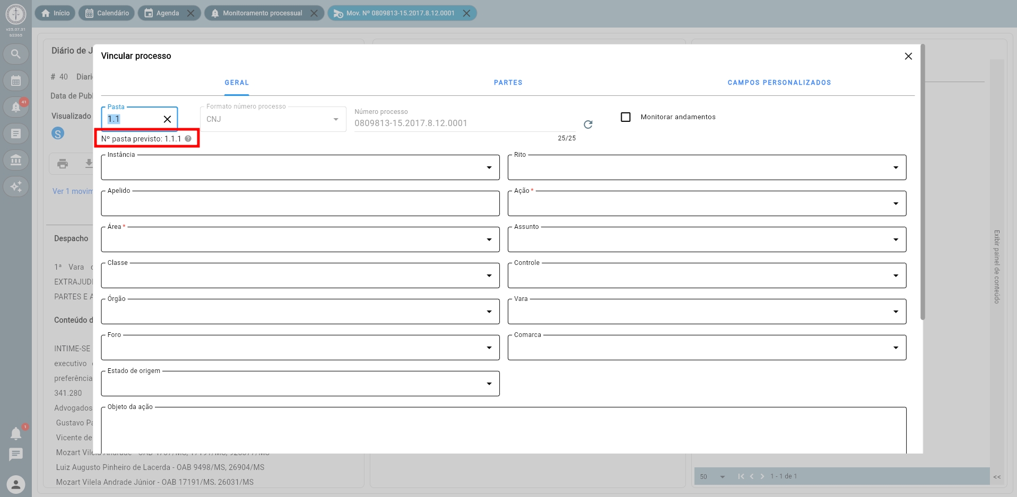1017x497 pixels.
Task: Open the Ação dropdown list
Action: click(x=896, y=204)
